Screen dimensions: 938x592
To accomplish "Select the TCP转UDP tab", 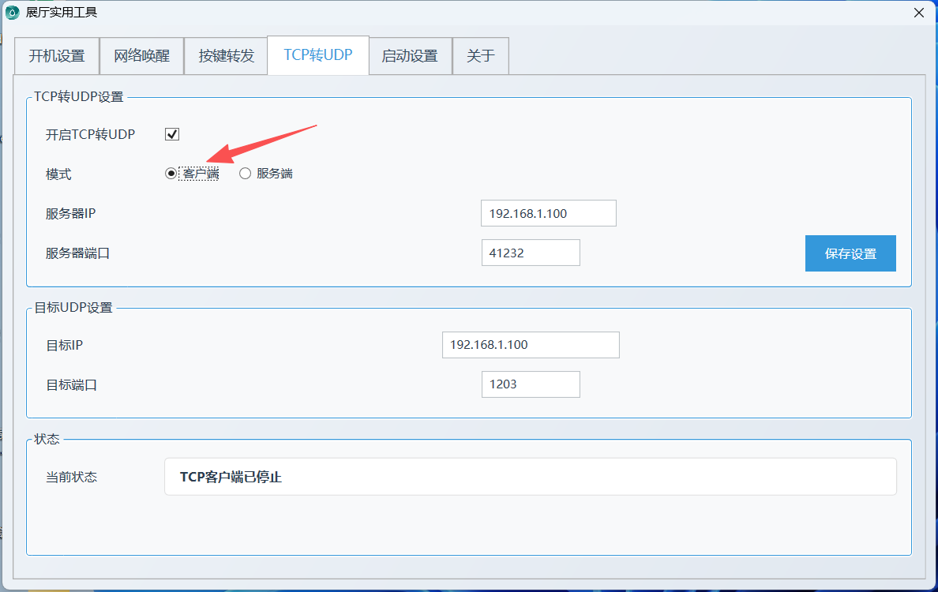I will pos(318,55).
